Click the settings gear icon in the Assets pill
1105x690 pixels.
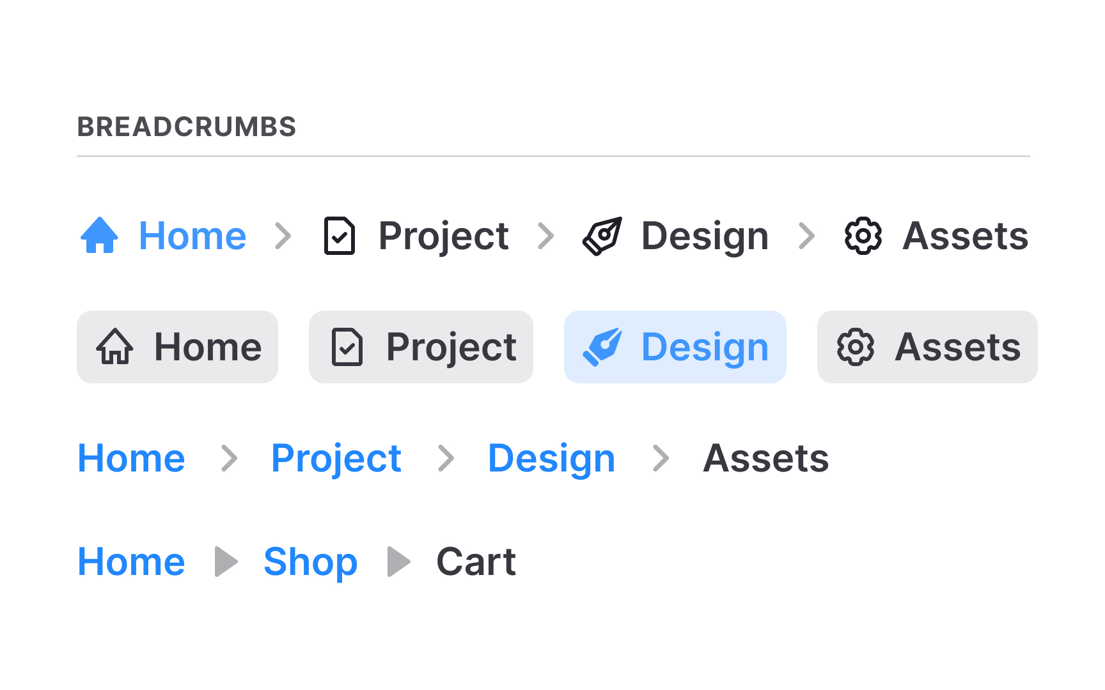pos(853,347)
